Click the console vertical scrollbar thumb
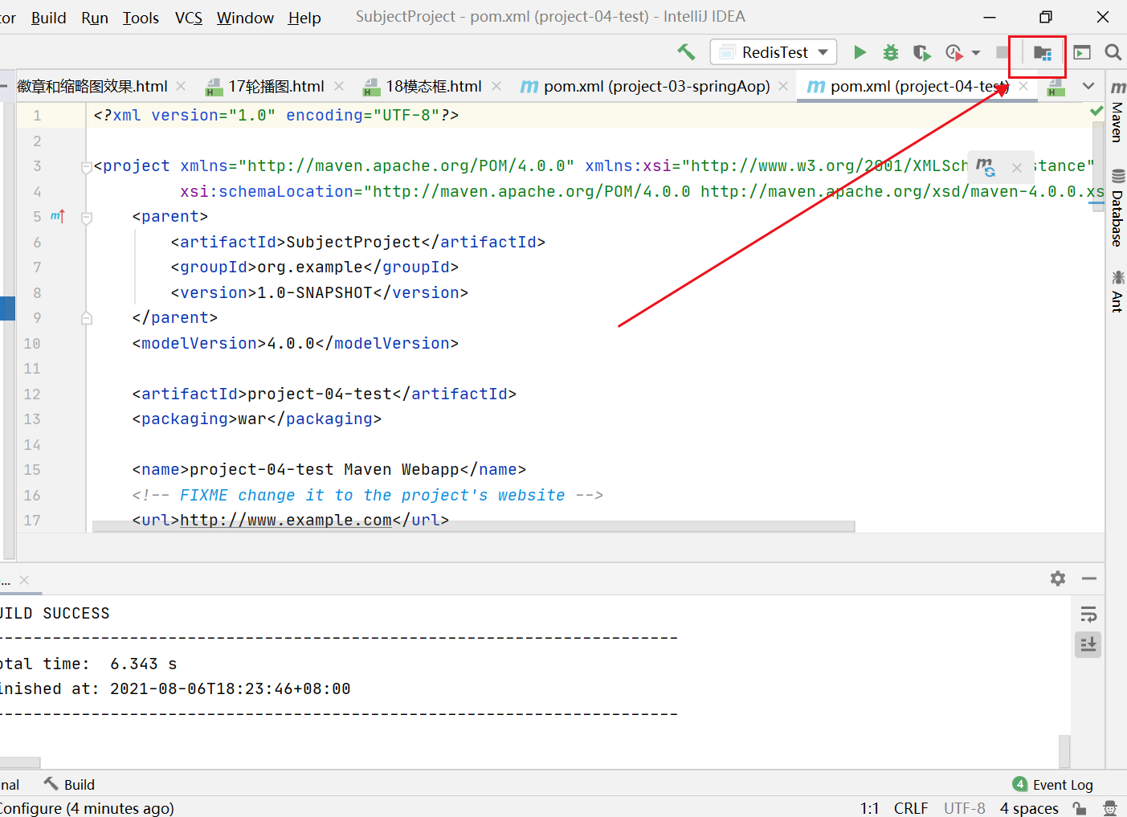 pyautogui.click(x=1064, y=751)
